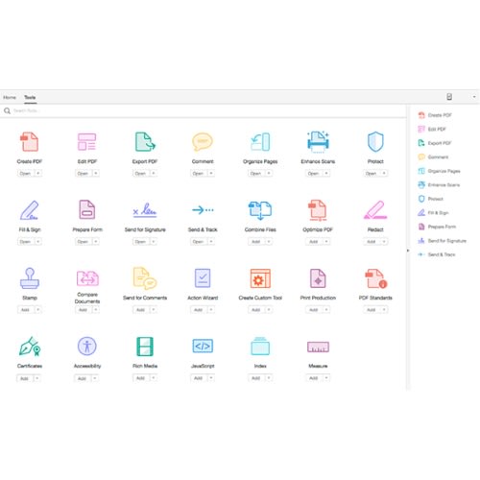
Task: Click the search magnifier icon
Action: 7,111
